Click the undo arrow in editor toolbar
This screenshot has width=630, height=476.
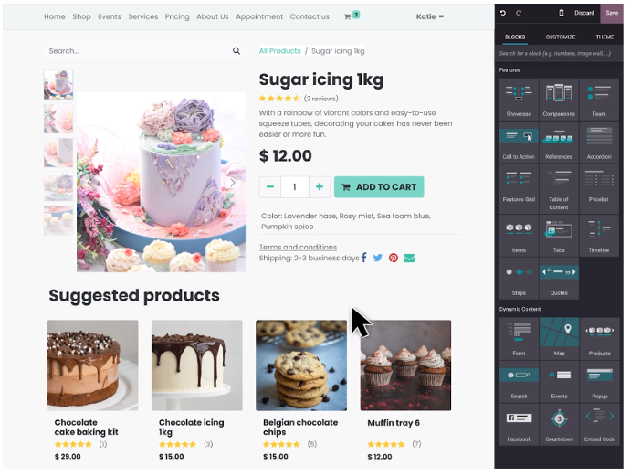(503, 13)
